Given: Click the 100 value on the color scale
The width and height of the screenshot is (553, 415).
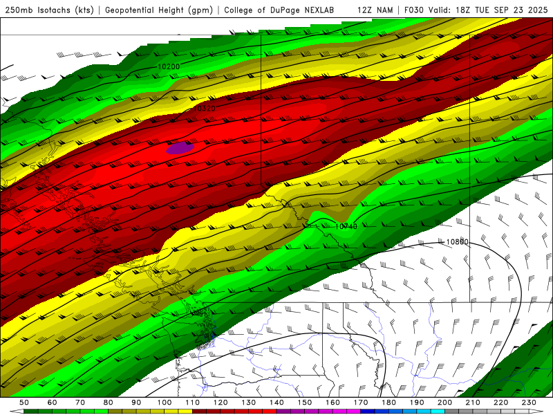Looking at the screenshot, I should click(165, 403).
